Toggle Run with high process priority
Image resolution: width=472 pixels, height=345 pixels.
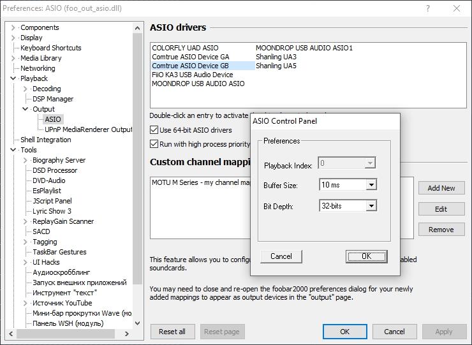coord(154,144)
